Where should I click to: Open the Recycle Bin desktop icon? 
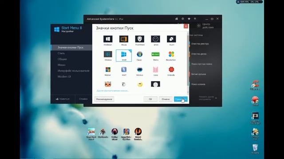tap(255, 149)
